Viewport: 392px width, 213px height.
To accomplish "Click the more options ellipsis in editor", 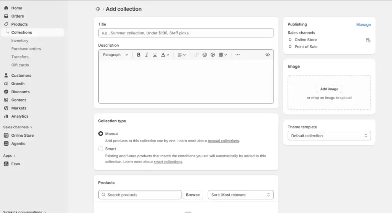I will pyautogui.click(x=237, y=55).
